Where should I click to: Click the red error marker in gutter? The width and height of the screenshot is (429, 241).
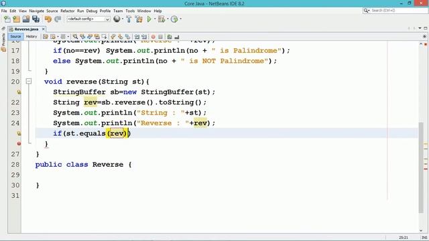coord(19,143)
